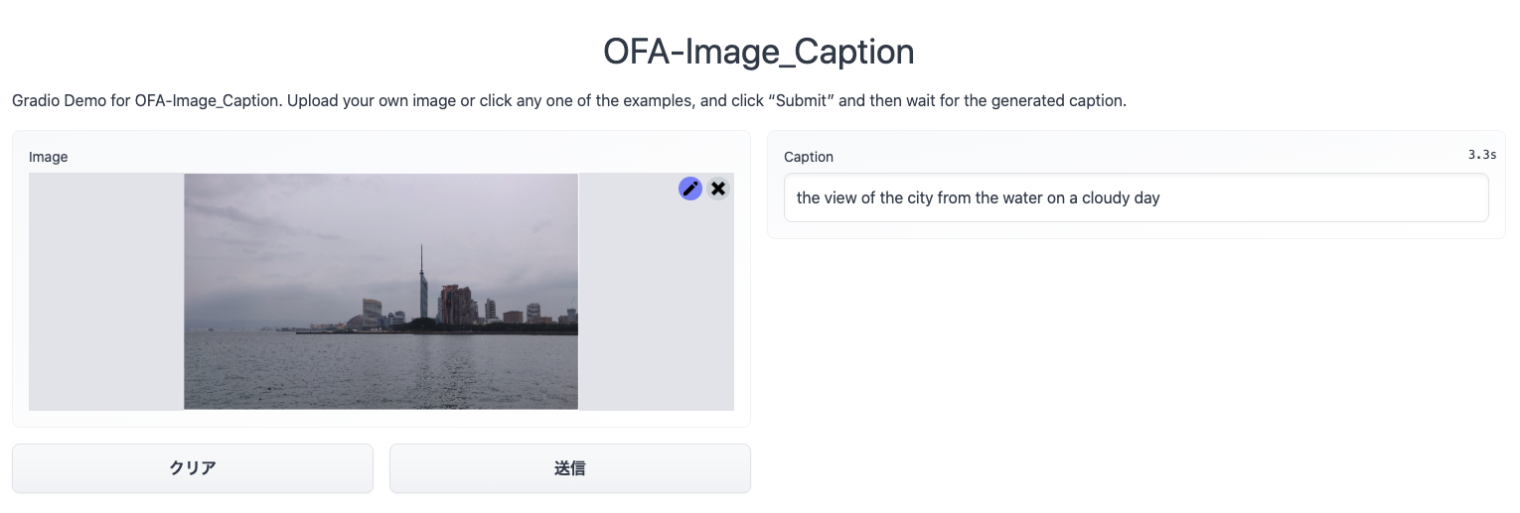Click the OFA-Image_Caption page title
The image size is (1520, 513).
(x=759, y=52)
